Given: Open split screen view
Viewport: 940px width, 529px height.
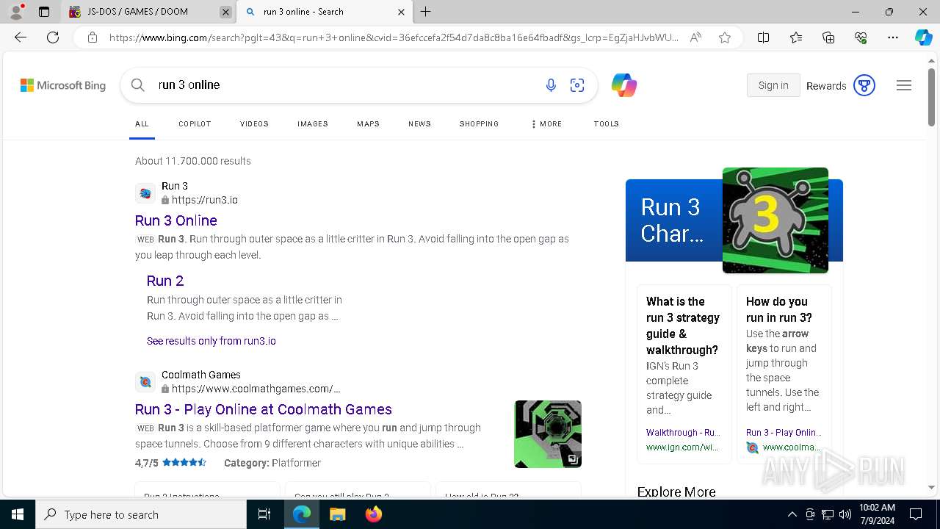Looking at the screenshot, I should click(763, 37).
